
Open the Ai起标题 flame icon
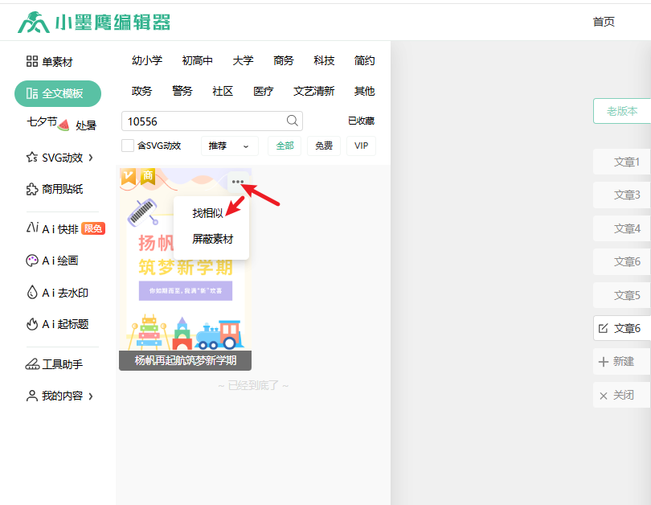(32, 324)
